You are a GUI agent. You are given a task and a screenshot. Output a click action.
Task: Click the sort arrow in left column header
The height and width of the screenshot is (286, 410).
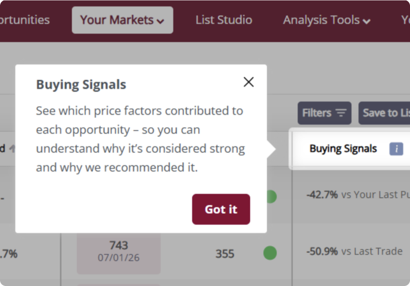12,148
